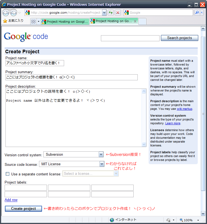Image resolution: width=207 pixels, height=224 pixels.
Task: Close the active tab with X
Action: (135, 21)
